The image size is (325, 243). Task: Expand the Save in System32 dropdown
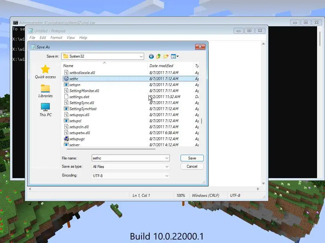141,56
